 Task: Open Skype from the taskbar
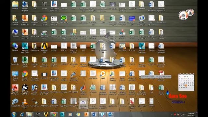click(103, 114)
